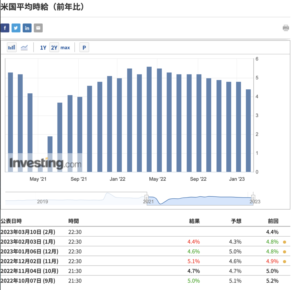This screenshot has width=293, height=290.
Task: Share on LinkedIn
Action: point(27,28)
